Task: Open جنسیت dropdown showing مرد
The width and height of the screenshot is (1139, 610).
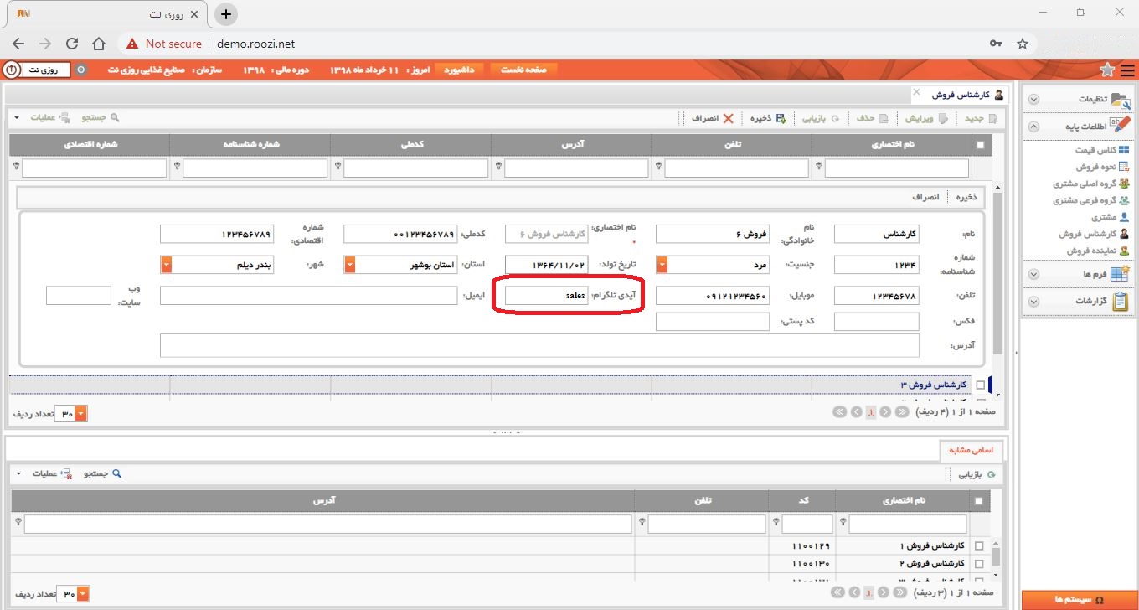Action: [x=662, y=265]
